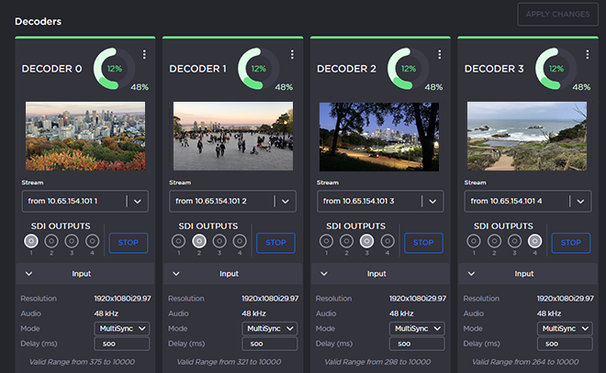Click the Apply Changes button
The width and height of the screenshot is (606, 373).
556,14
